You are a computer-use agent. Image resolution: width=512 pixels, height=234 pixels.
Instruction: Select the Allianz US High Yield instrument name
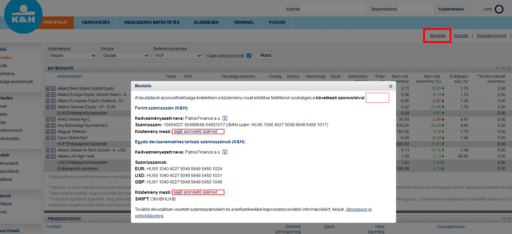coord(76,156)
